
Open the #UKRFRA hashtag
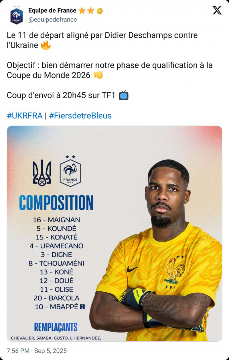(x=25, y=116)
